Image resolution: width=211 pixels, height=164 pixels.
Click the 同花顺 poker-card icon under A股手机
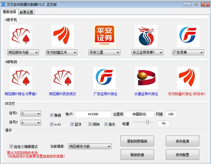click(x=21, y=36)
